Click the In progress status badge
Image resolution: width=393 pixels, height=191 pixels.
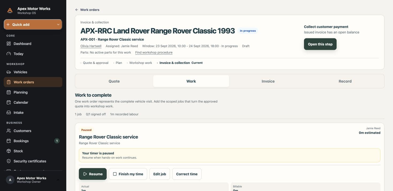(248, 31)
